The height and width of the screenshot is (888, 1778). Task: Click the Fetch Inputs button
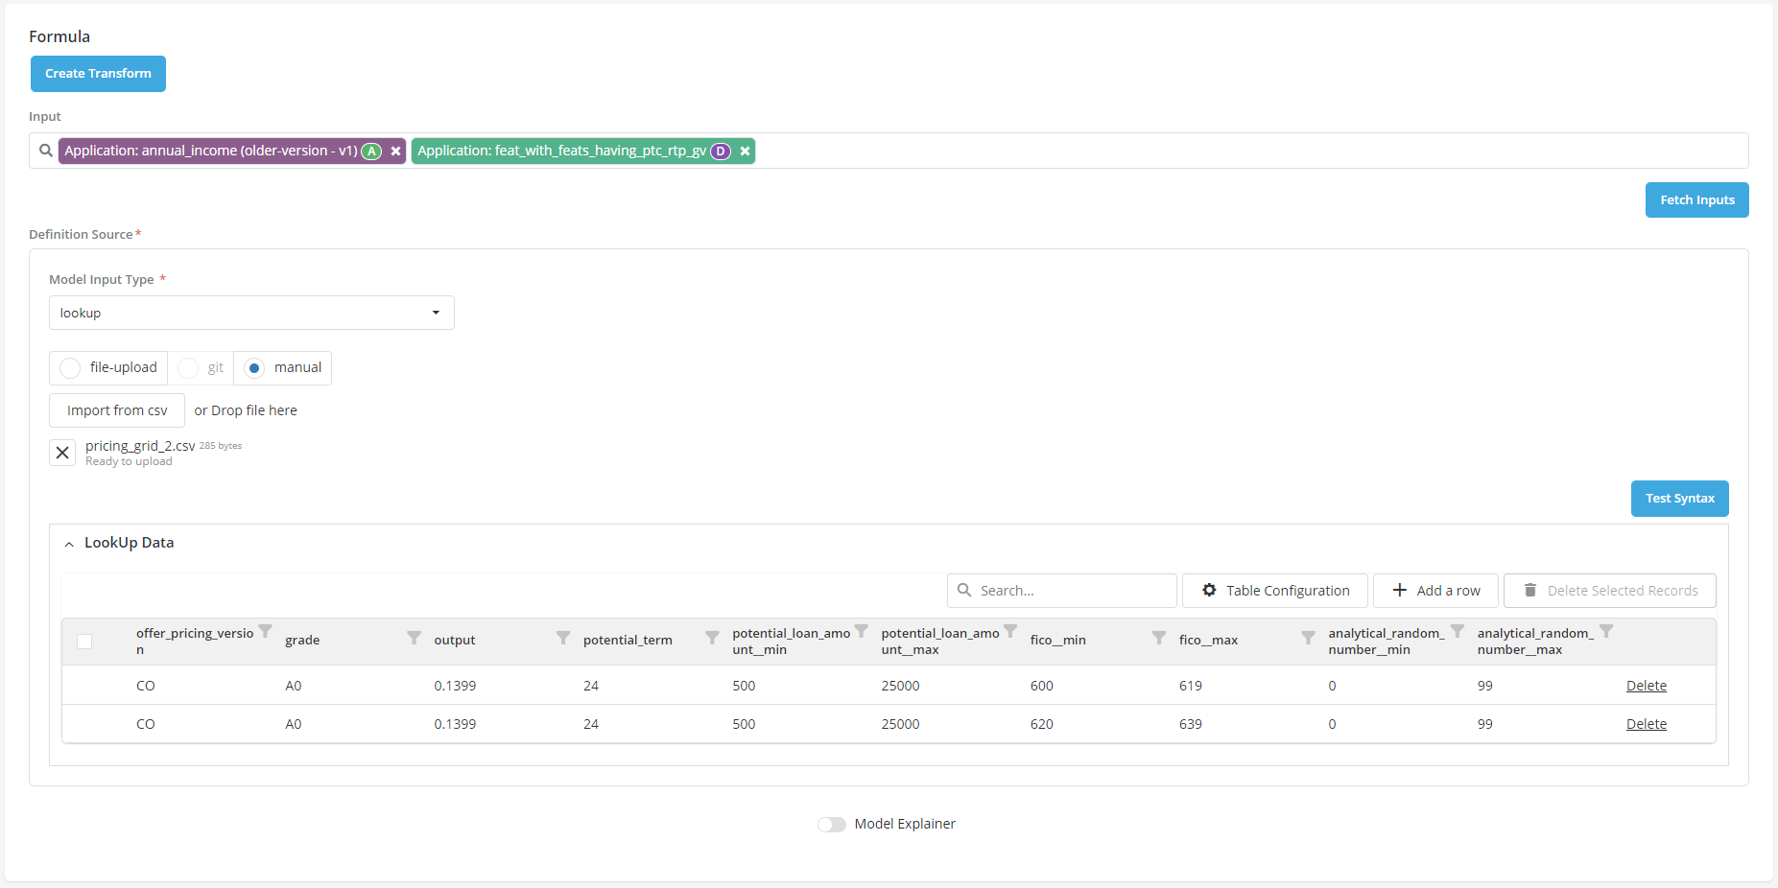point(1696,200)
